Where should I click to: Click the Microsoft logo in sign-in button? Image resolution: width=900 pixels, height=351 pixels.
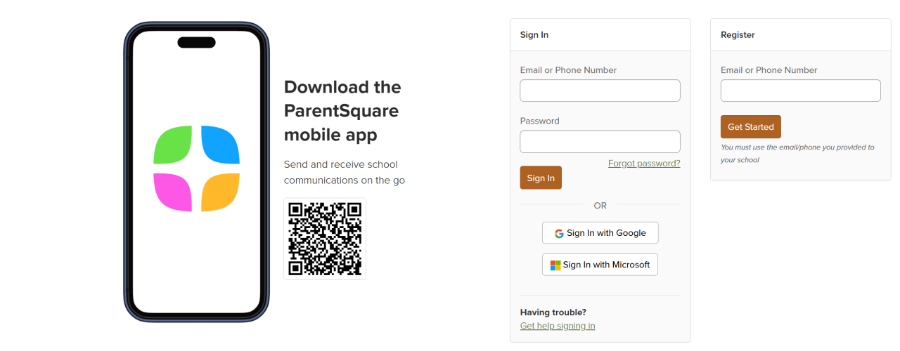click(x=555, y=265)
